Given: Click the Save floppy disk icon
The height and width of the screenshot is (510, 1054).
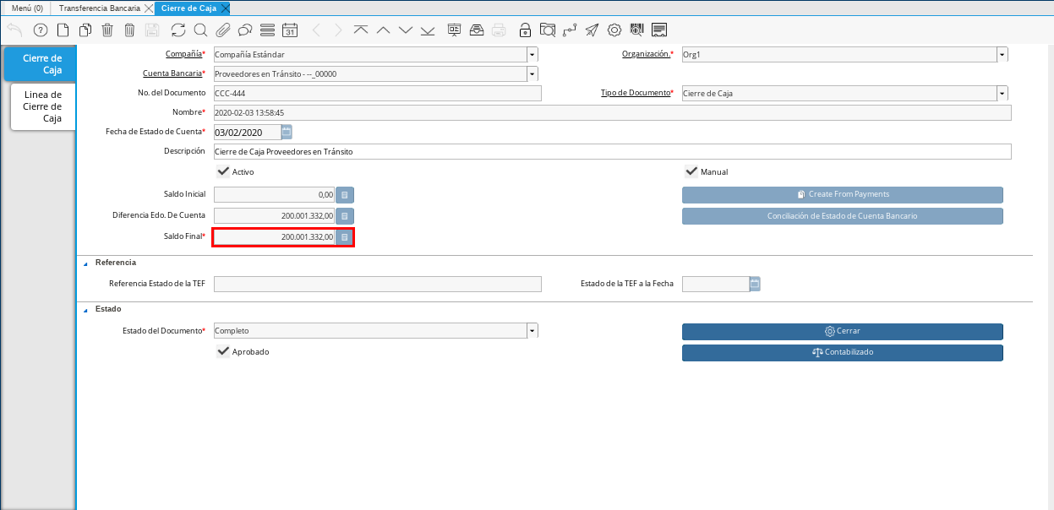Looking at the screenshot, I should coord(152,30).
